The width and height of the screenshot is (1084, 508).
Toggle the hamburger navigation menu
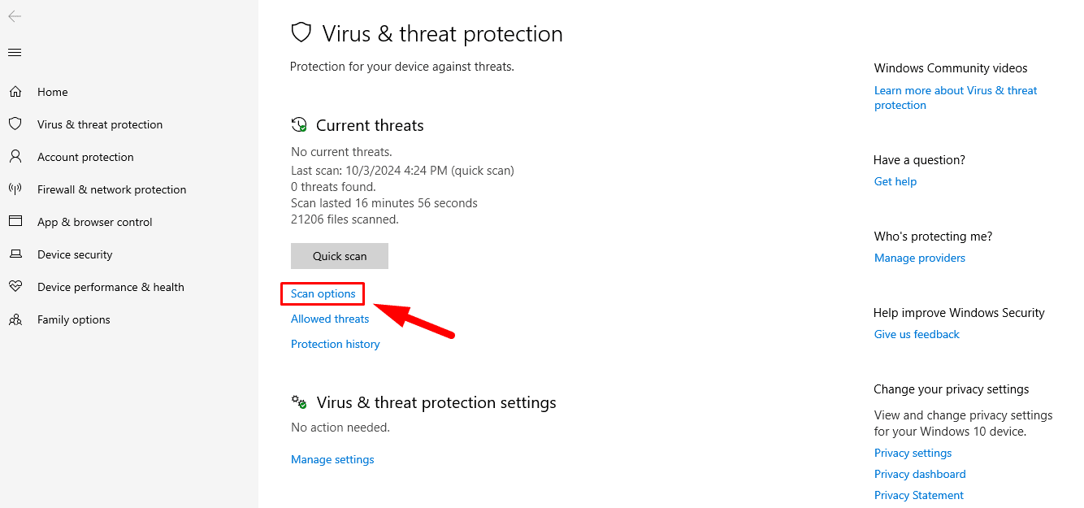(x=15, y=53)
